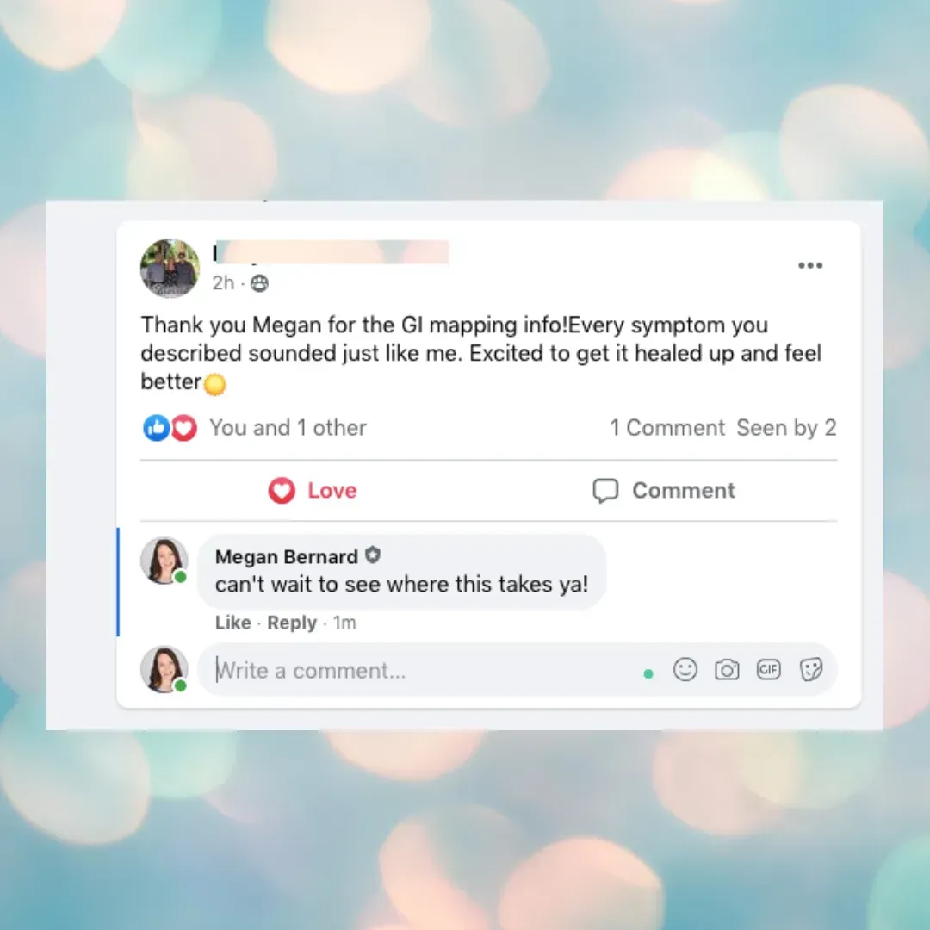This screenshot has width=930, height=930.
Task: Open the GIF picker icon
Action: click(768, 670)
